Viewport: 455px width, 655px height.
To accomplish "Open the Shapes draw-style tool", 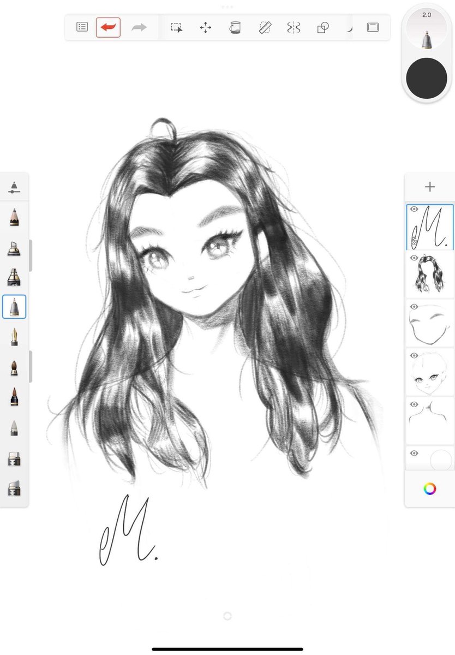I will tap(323, 27).
